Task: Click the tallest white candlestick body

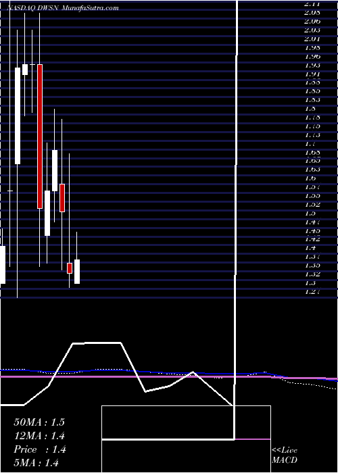Action: coord(18,116)
